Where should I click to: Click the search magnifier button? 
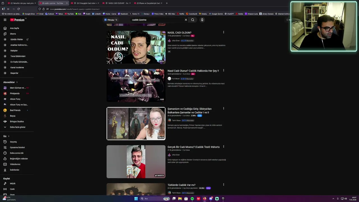[193, 20]
